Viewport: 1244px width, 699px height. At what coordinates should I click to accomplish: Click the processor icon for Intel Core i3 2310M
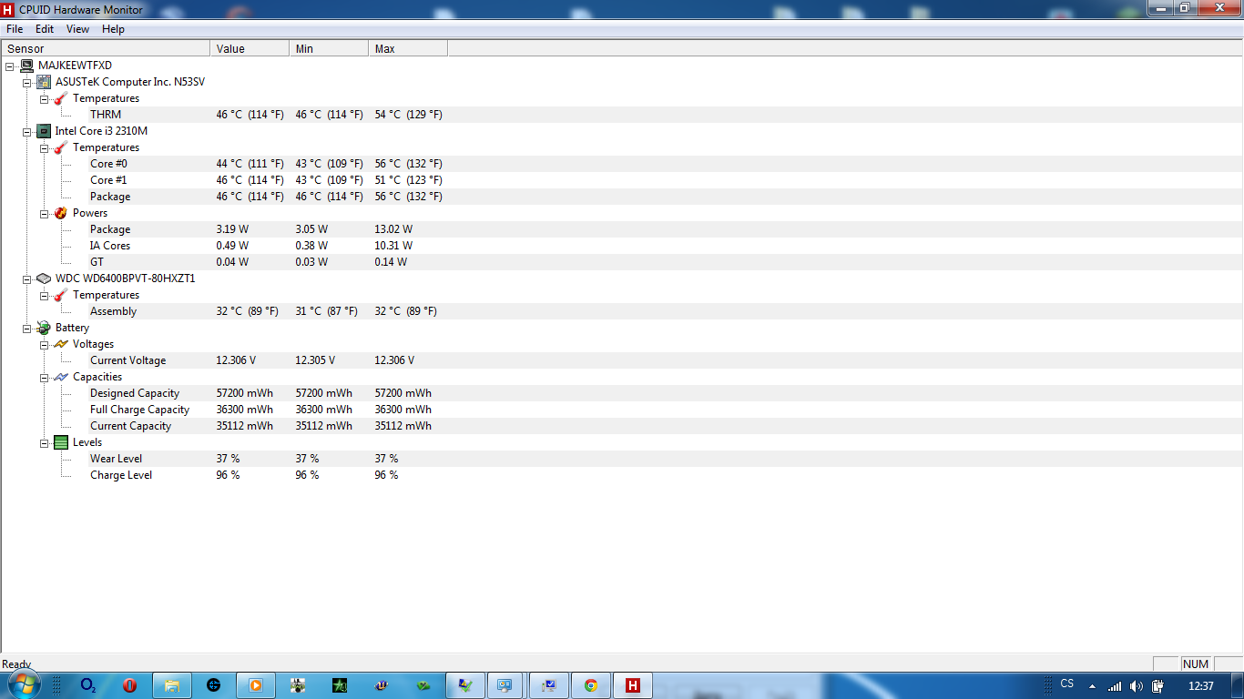click(44, 131)
